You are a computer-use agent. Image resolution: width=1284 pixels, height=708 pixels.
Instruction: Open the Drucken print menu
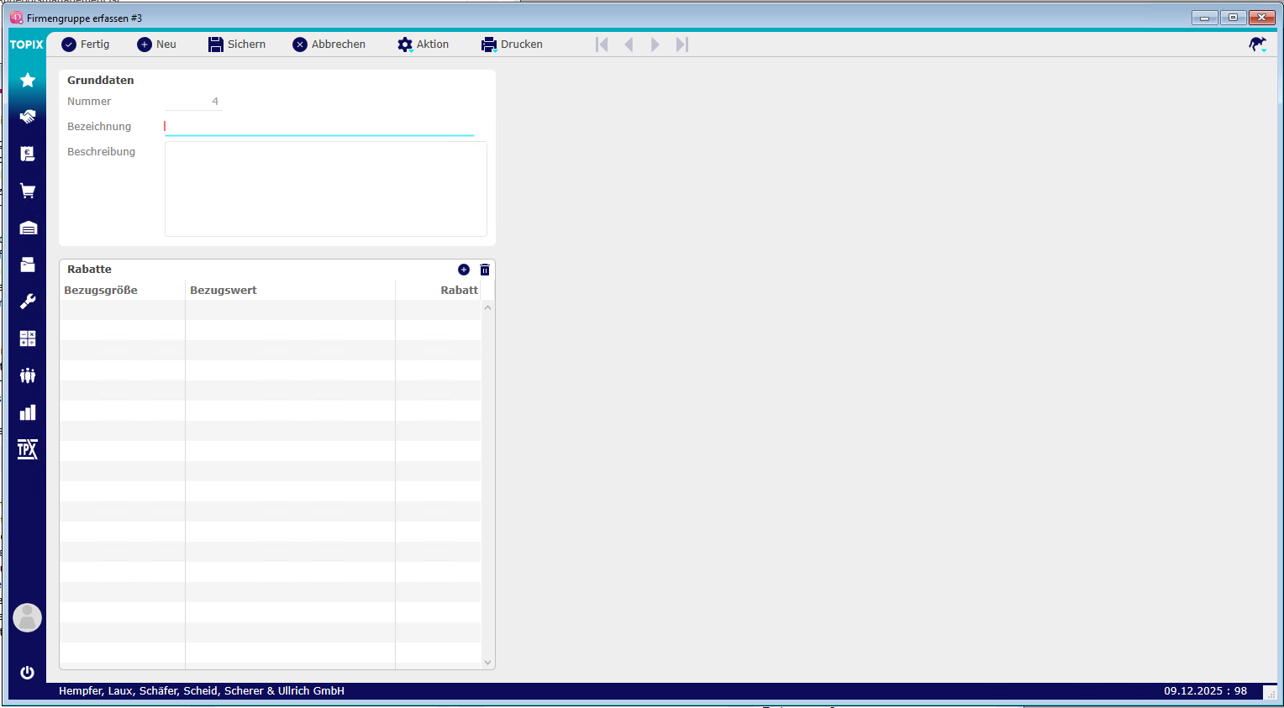point(512,45)
